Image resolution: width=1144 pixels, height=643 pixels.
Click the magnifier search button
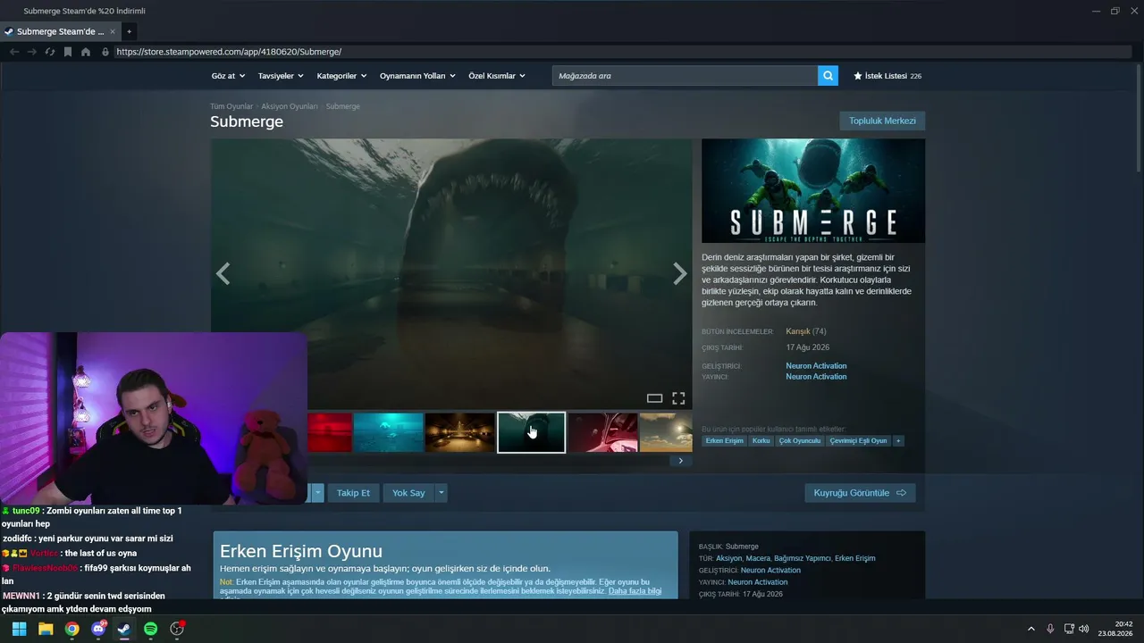pyautogui.click(x=829, y=76)
